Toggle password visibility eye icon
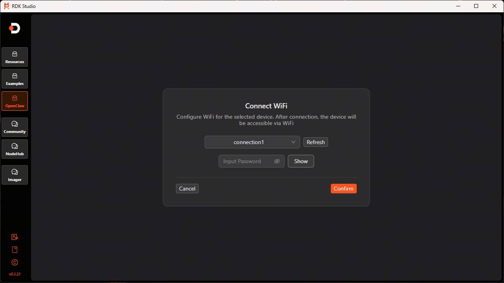This screenshot has height=283, width=504. point(277,161)
